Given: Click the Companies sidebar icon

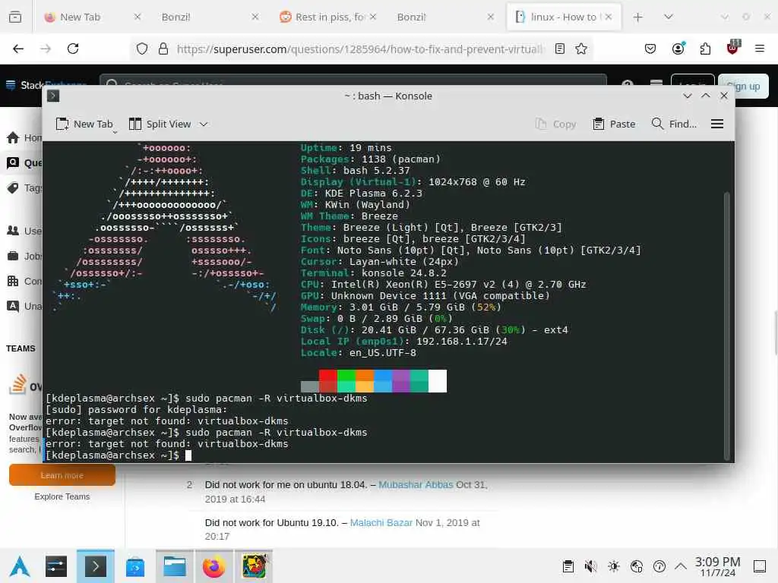Looking at the screenshot, I should click(13, 281).
